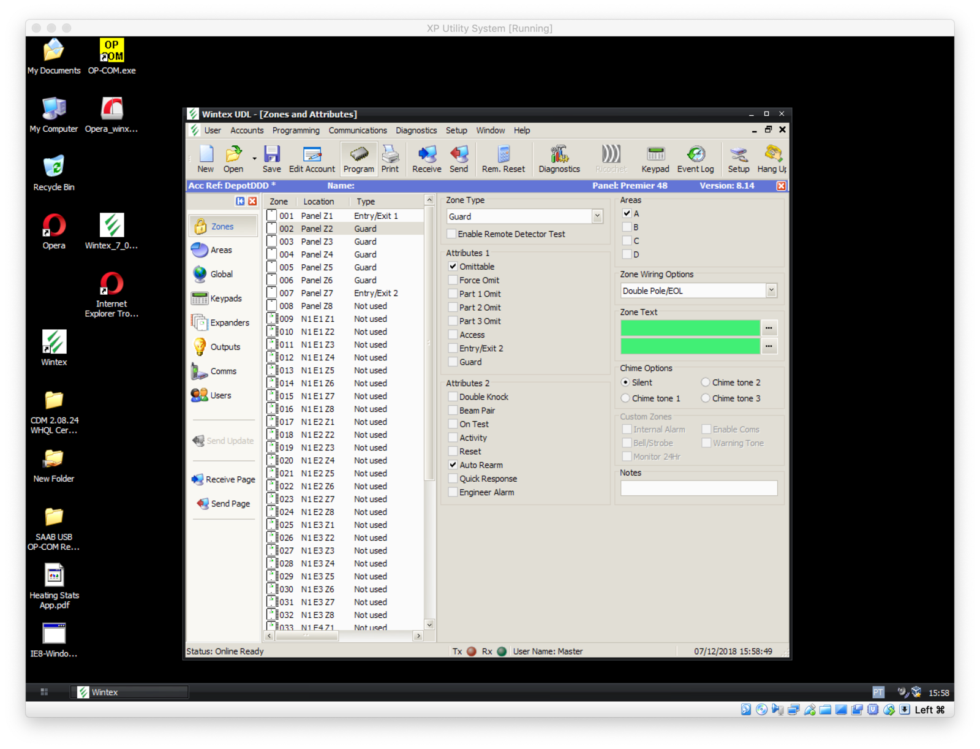Close the account with red X button

[781, 186]
